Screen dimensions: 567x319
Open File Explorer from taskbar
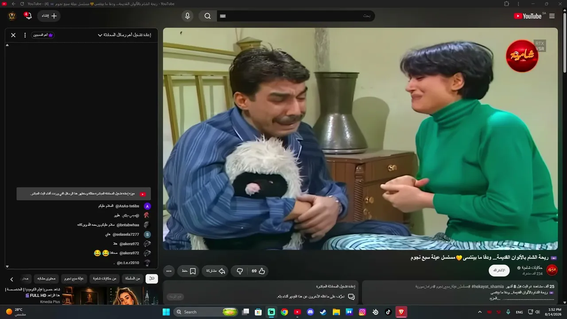336,312
